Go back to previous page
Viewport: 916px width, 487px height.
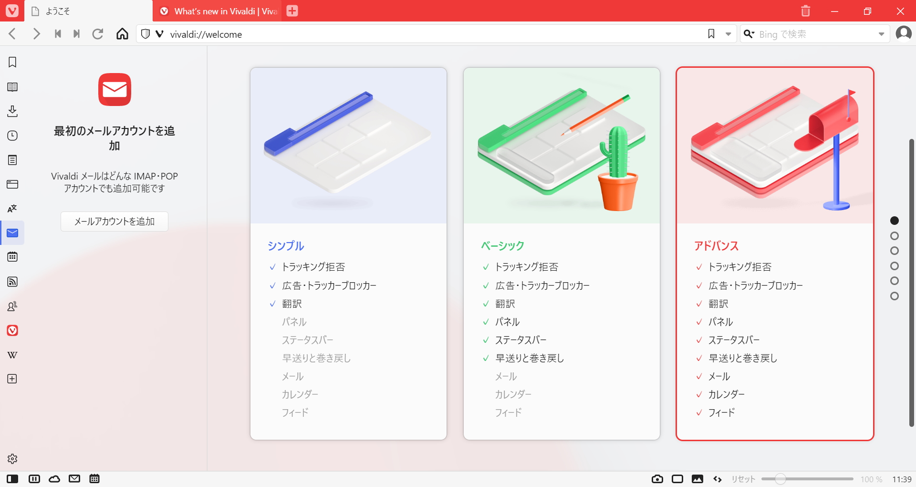coord(12,34)
